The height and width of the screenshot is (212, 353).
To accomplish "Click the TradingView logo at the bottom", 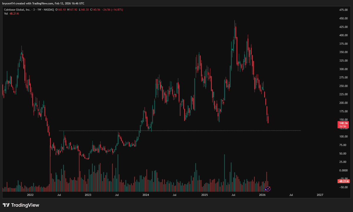I will pyautogui.click(x=21, y=205).
